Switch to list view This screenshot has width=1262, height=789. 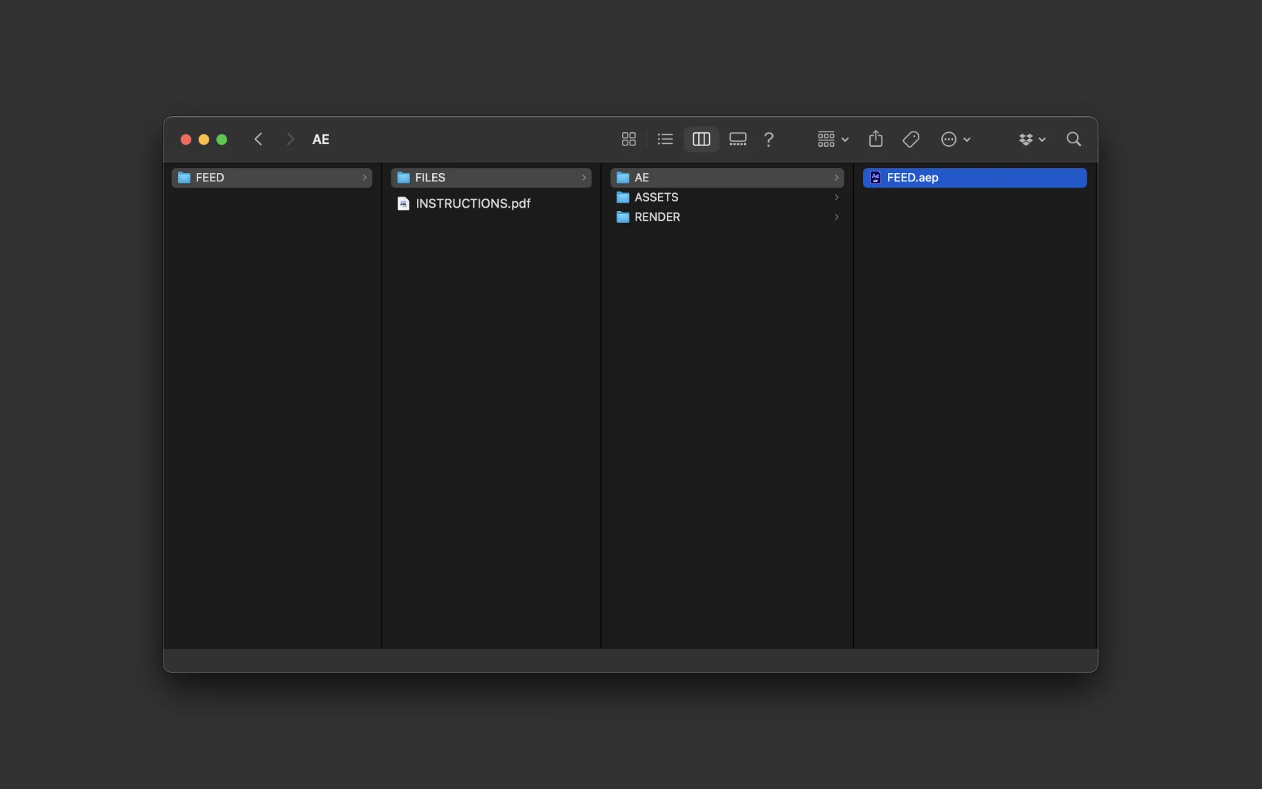[665, 139]
